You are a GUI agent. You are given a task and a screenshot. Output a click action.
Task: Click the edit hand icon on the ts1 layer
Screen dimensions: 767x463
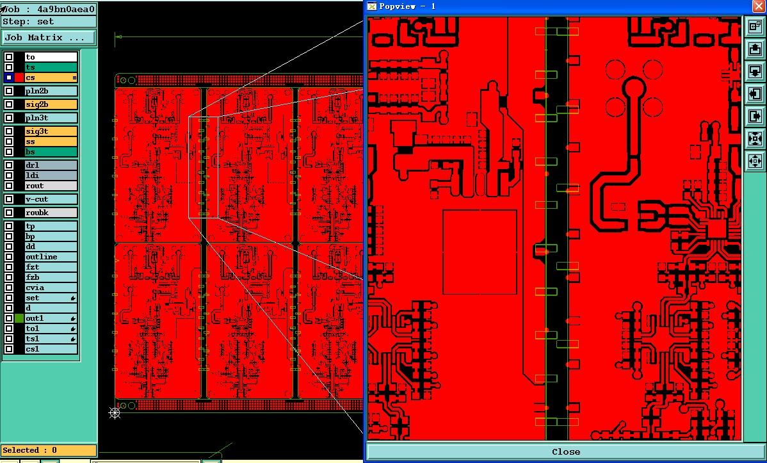pos(73,339)
